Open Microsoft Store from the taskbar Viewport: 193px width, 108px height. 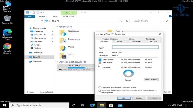click(111, 105)
